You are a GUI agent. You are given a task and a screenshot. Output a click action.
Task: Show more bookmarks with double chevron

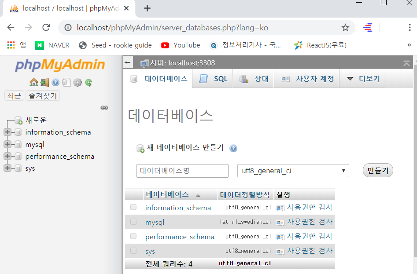409,45
